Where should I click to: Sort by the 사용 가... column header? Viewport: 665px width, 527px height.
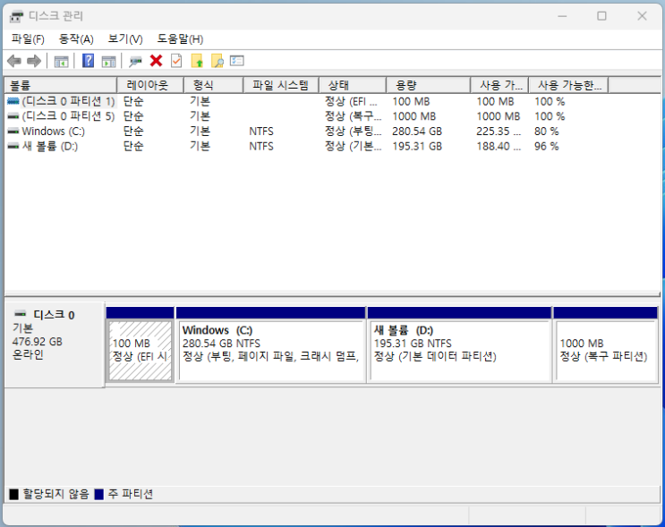coord(499,85)
